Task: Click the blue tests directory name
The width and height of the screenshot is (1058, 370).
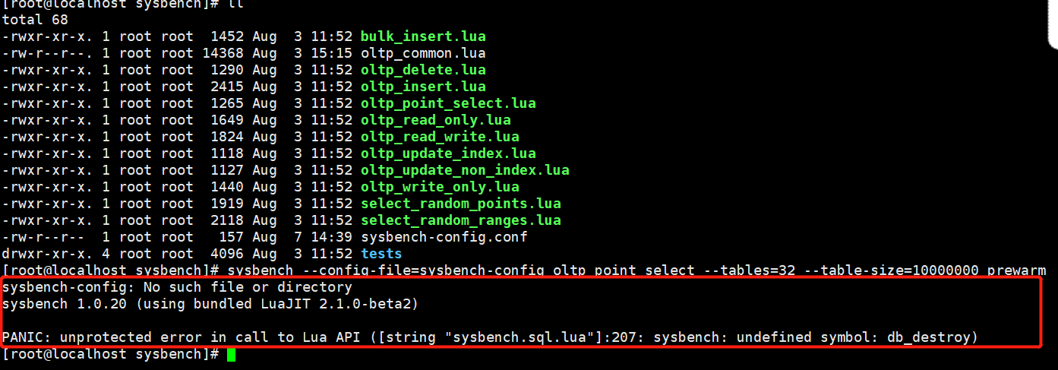Action: click(381, 254)
